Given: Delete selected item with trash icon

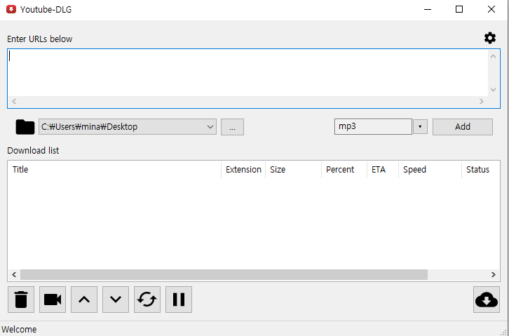Looking at the screenshot, I should (21, 300).
